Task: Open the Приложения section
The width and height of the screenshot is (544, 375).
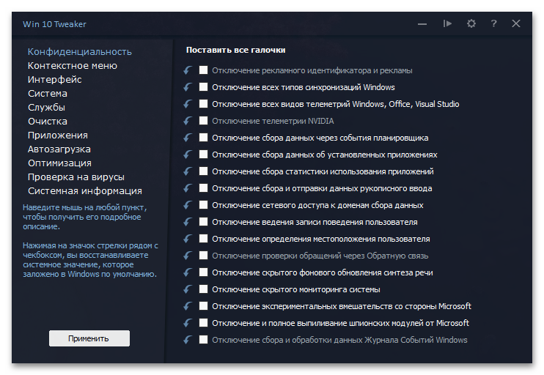Action: 58,135
